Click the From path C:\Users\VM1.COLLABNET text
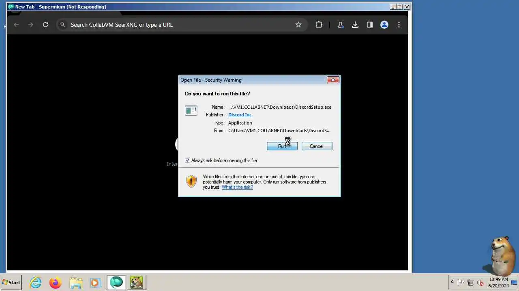519x291 pixels. tap(279, 131)
